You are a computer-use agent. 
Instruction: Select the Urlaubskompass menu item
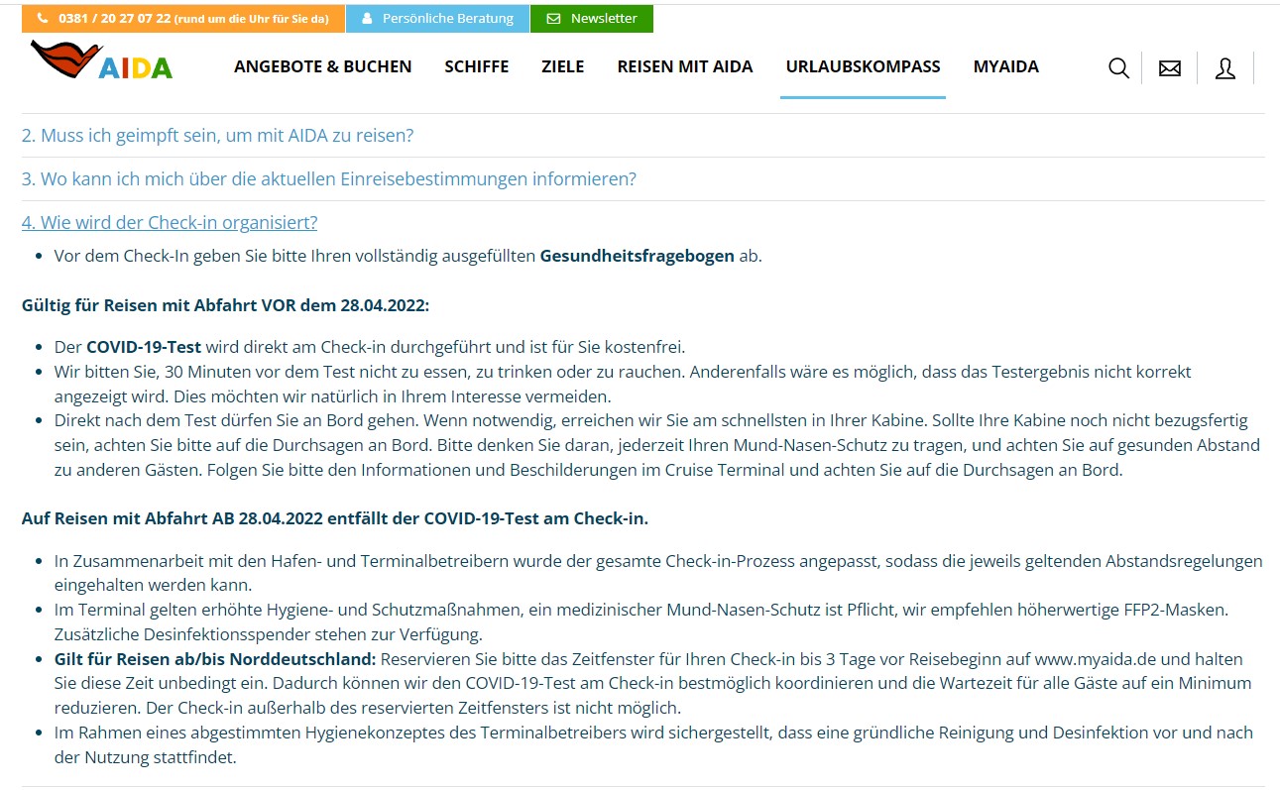tap(863, 66)
